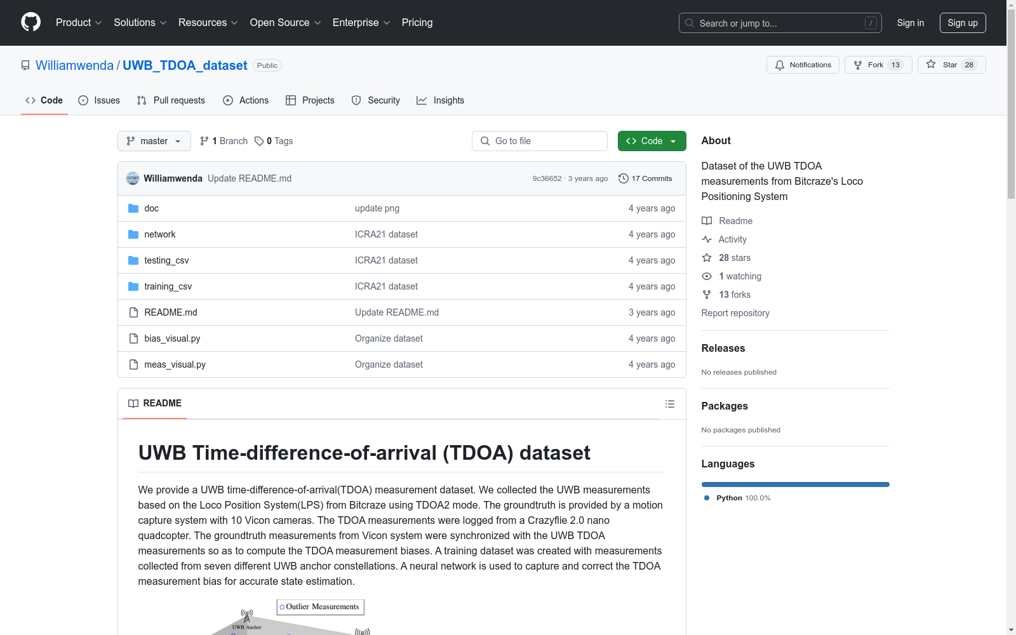Open the Issues tab icon

coord(83,100)
